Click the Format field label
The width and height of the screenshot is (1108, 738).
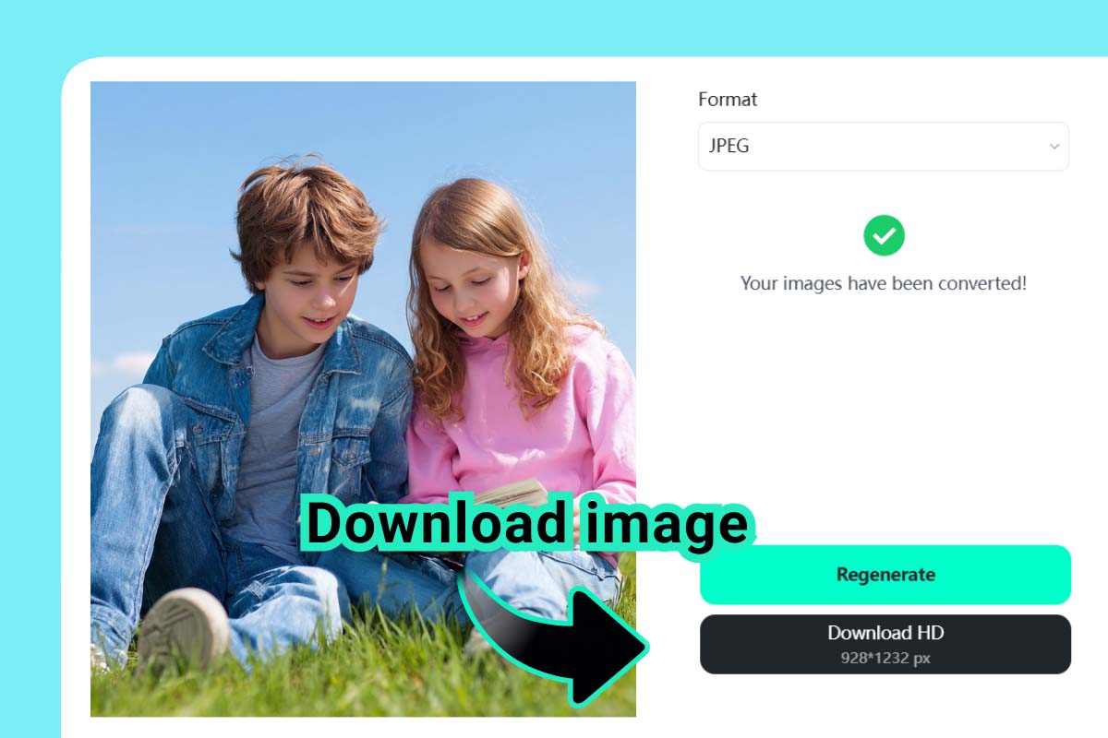click(x=729, y=100)
